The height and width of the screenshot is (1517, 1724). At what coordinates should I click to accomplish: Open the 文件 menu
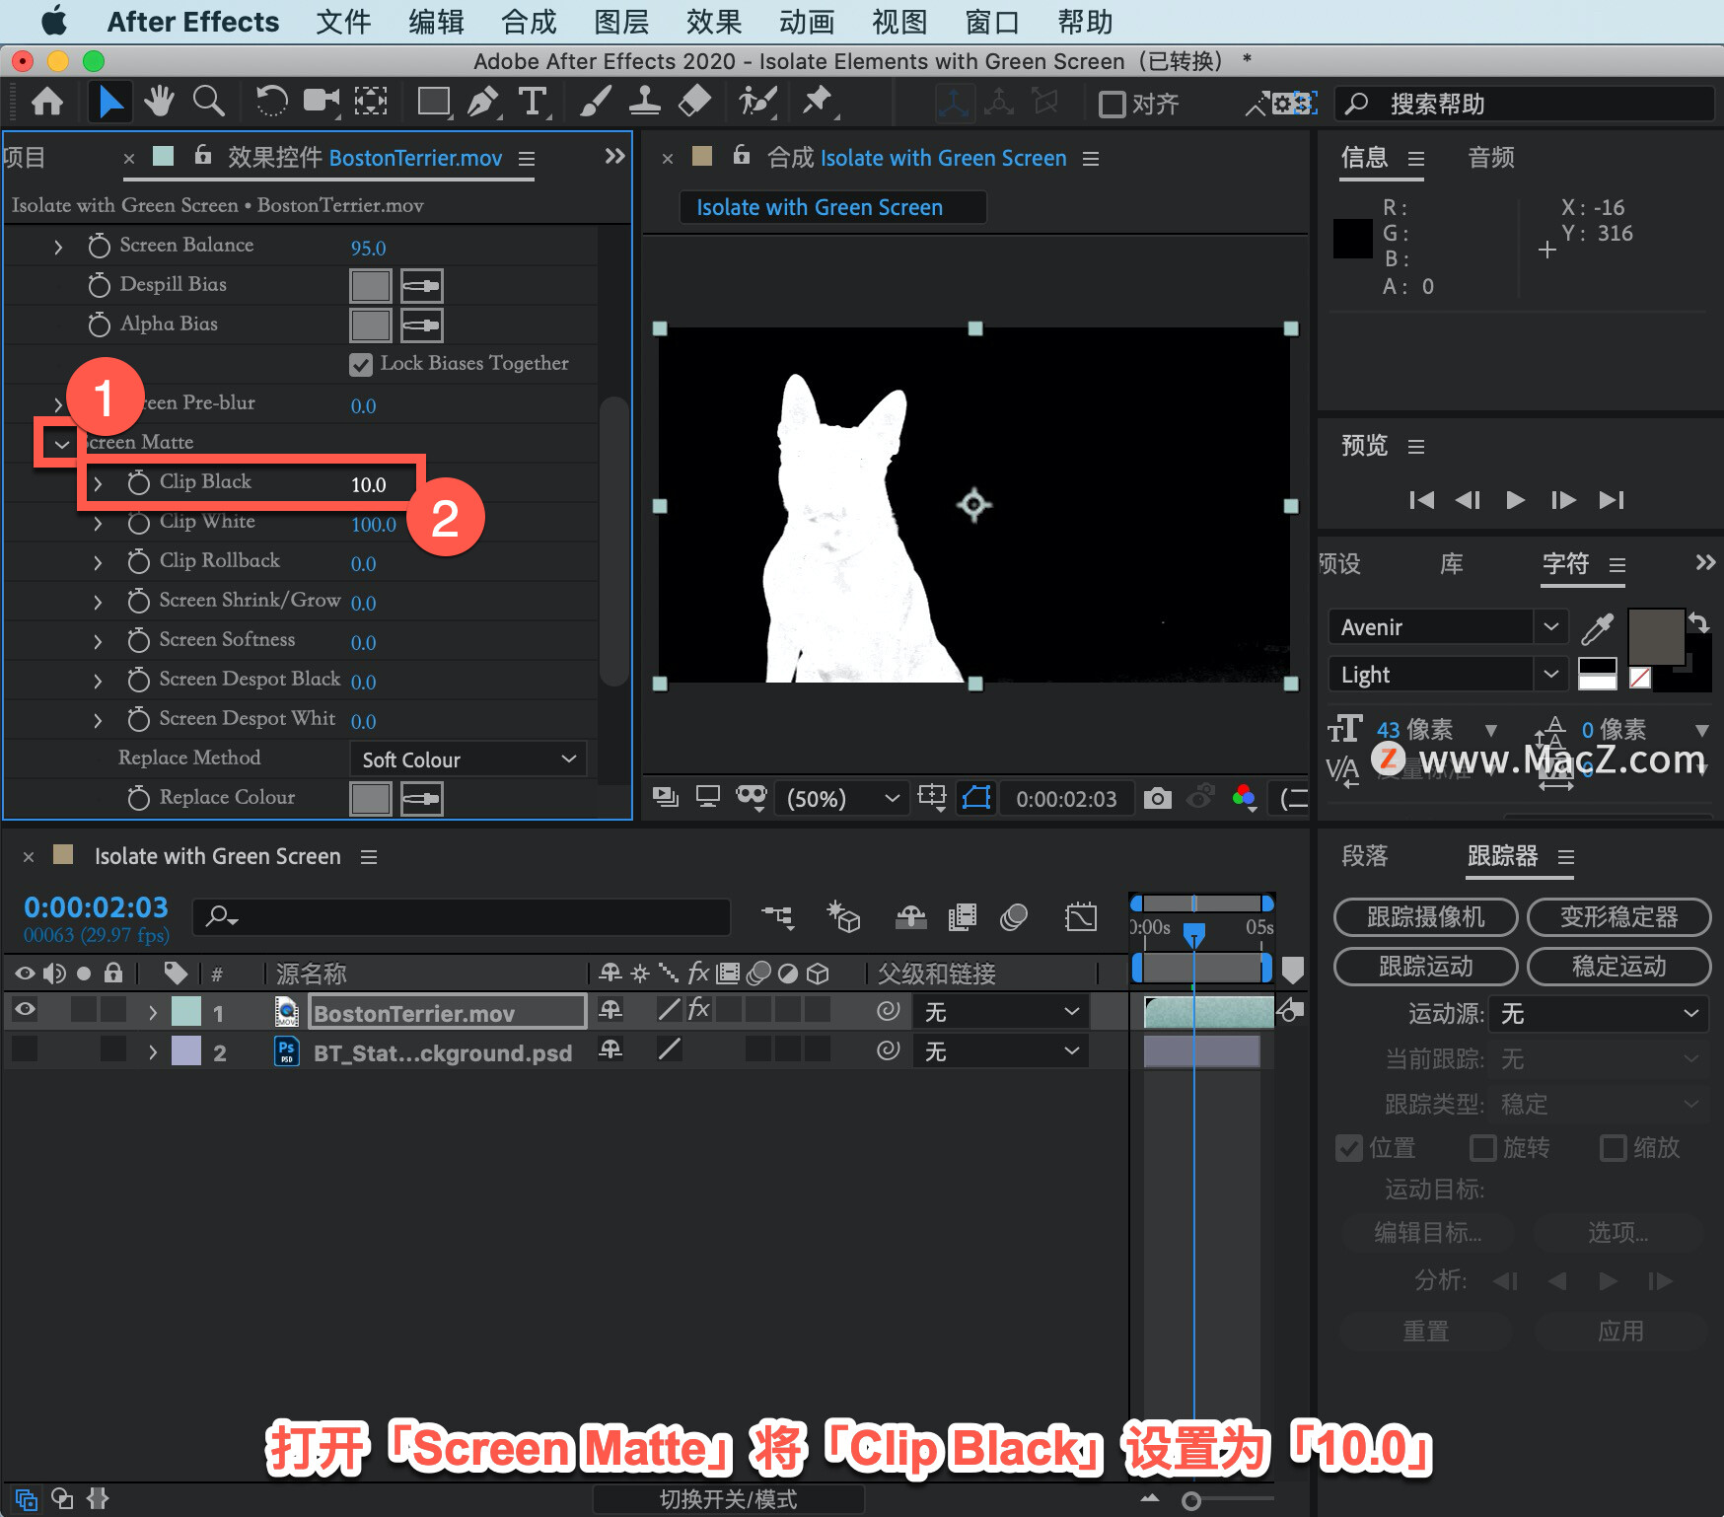343,22
